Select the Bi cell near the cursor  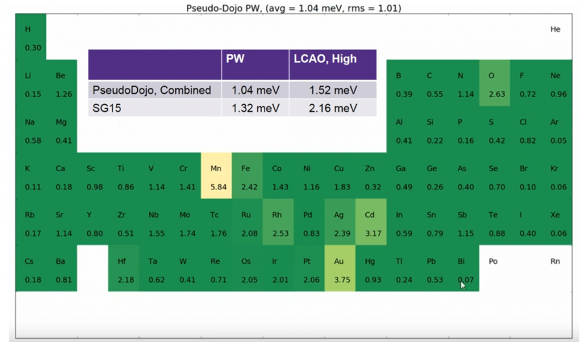coord(464,268)
